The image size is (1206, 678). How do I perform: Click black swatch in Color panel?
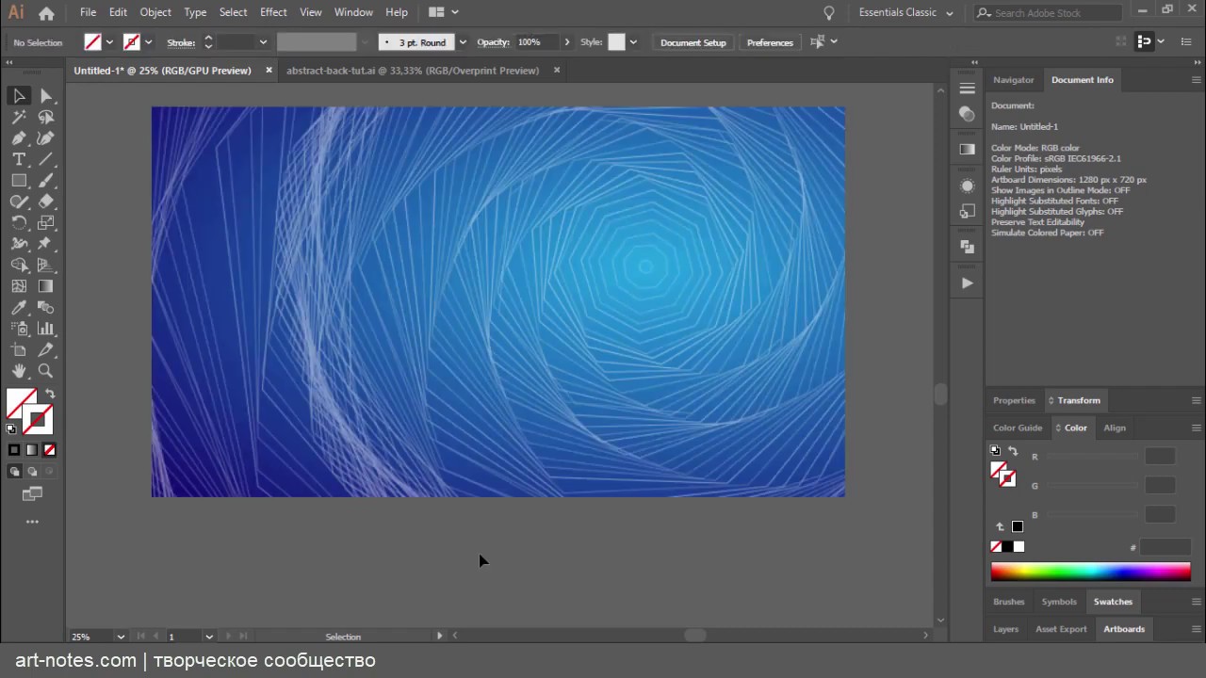click(1007, 547)
